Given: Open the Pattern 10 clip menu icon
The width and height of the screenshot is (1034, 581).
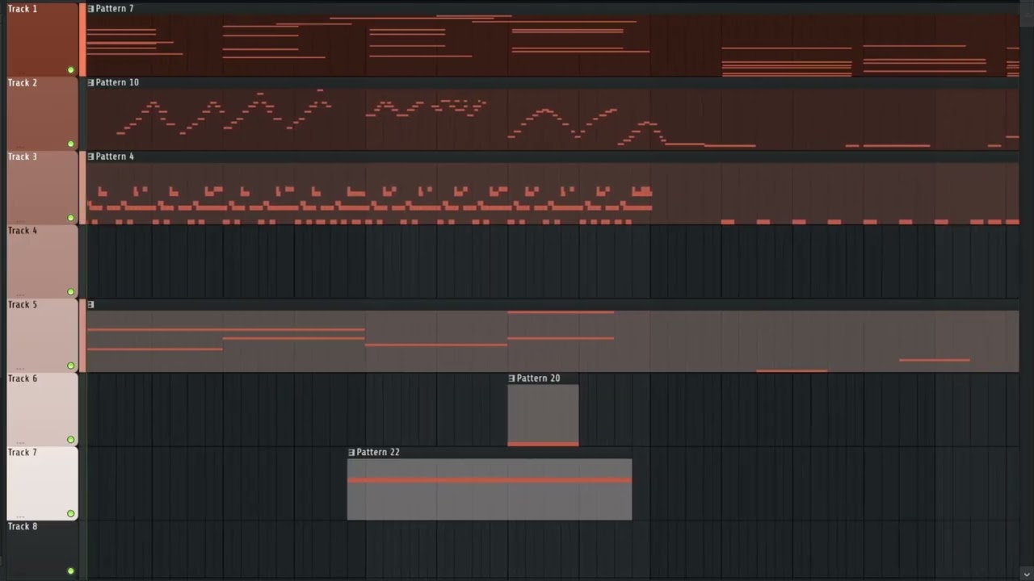Looking at the screenshot, I should point(90,82).
